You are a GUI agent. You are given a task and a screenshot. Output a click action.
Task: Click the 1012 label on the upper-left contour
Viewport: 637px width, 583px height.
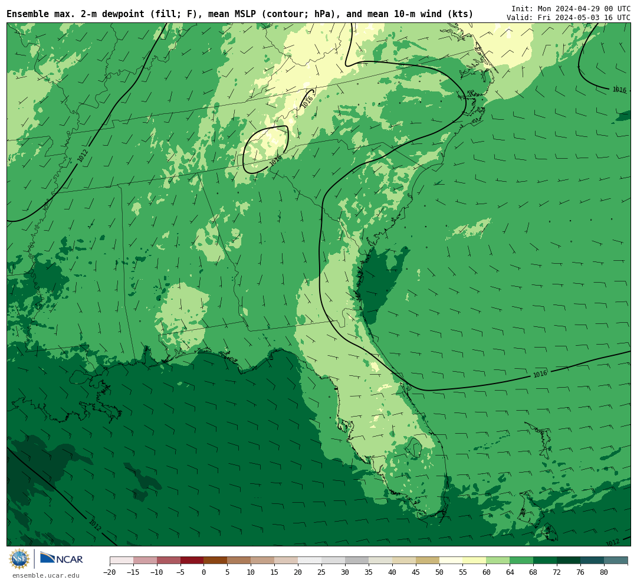(83, 156)
